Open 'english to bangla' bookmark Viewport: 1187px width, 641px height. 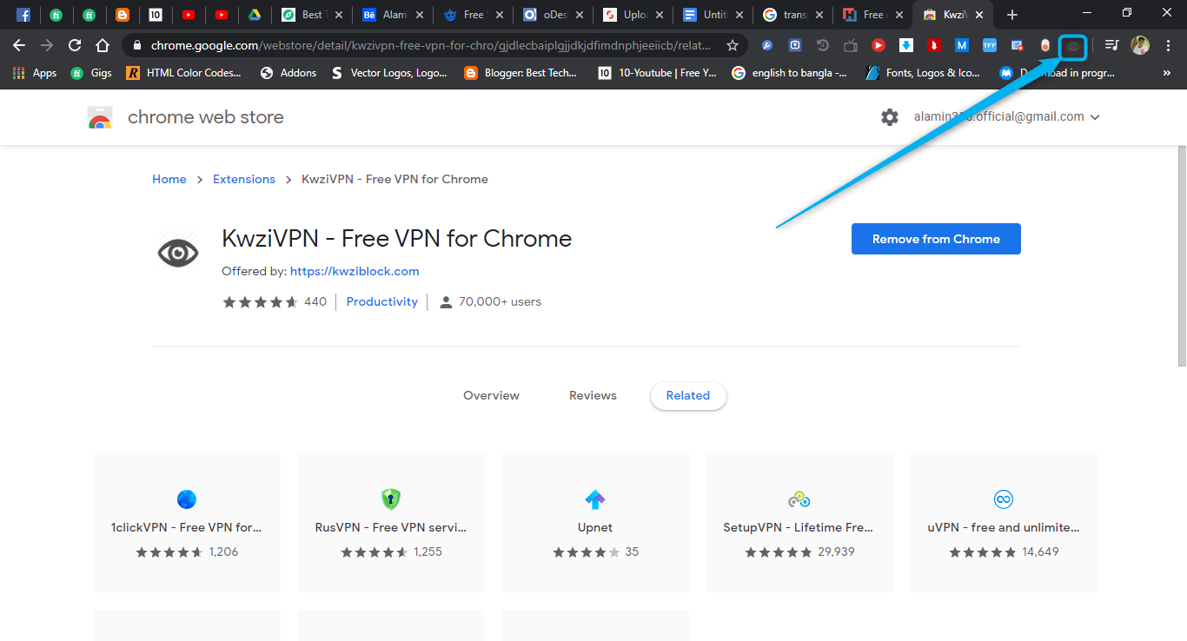pyautogui.click(x=790, y=73)
